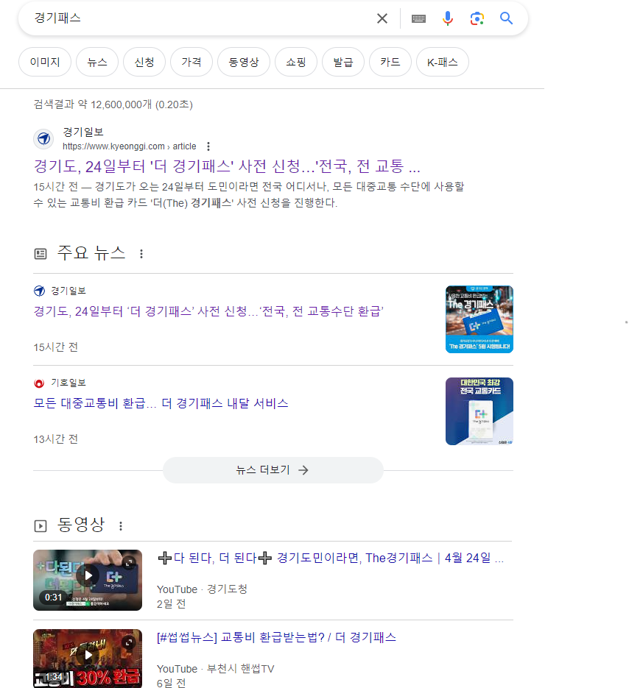The width and height of the screenshot is (629, 688).
Task: Switch to the 뉴스 search filter
Action: coord(96,62)
